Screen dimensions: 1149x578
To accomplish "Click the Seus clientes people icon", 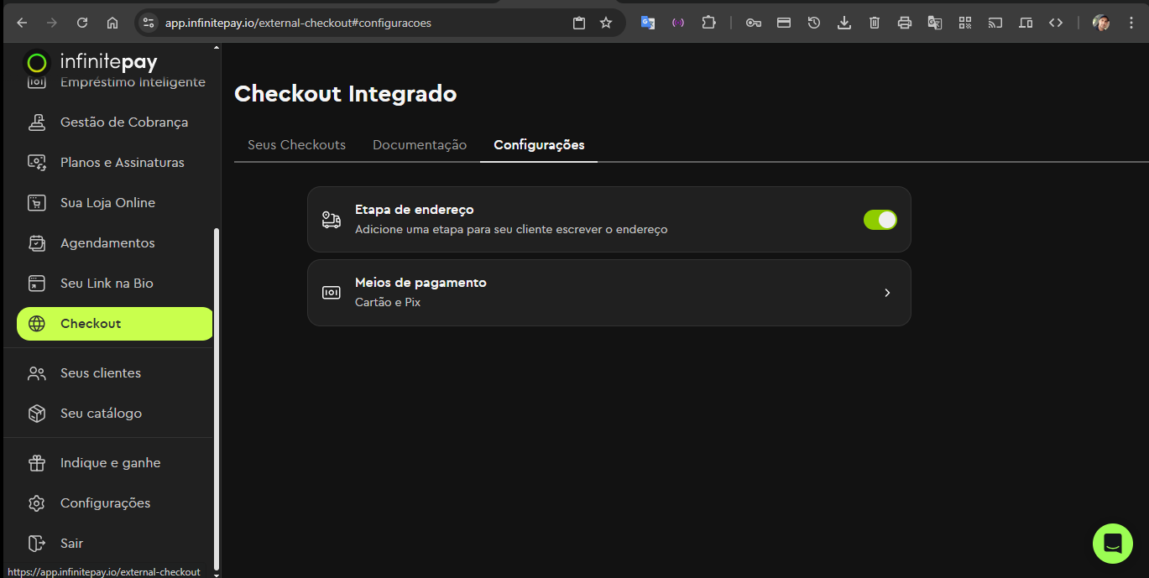I will coord(37,373).
